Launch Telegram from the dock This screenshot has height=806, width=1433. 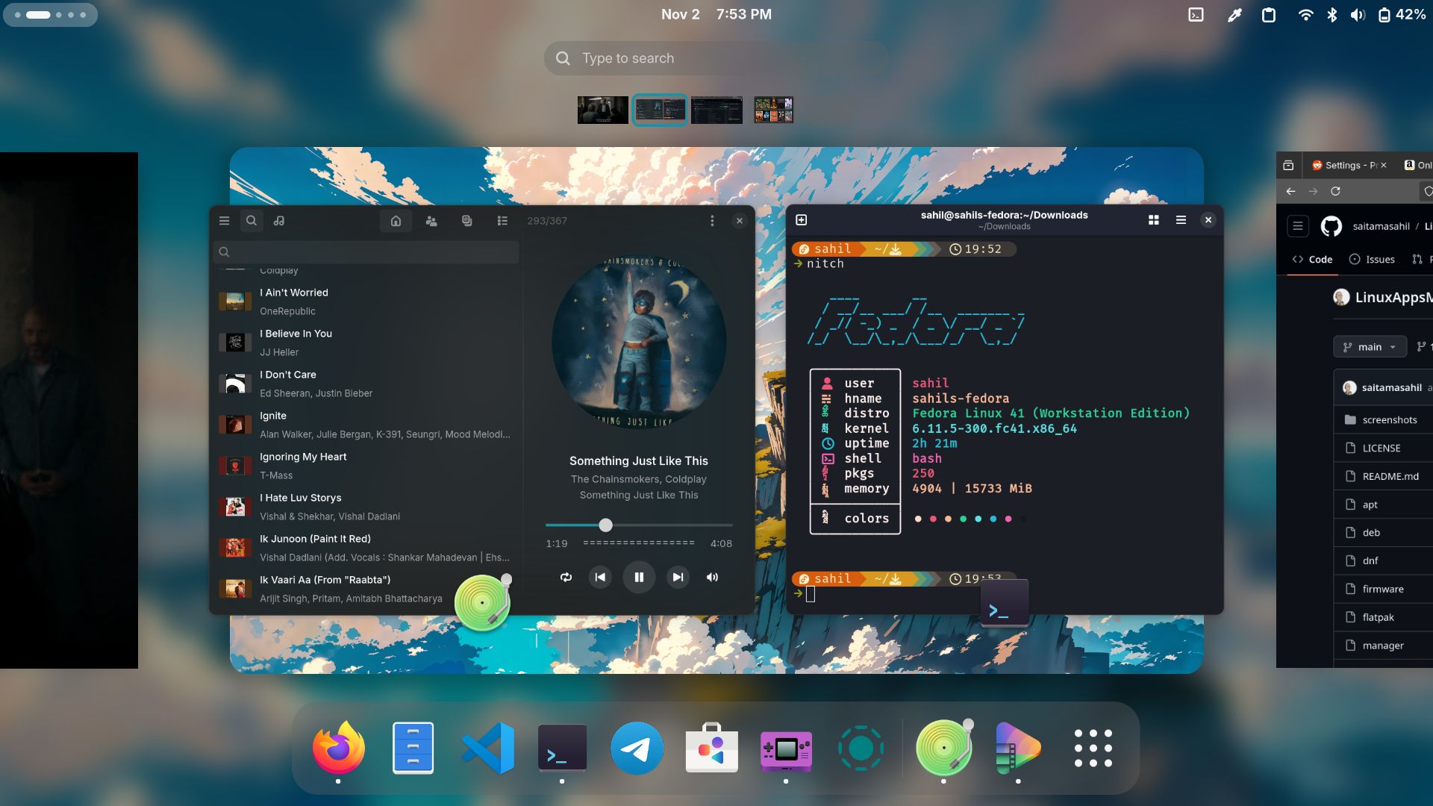tap(637, 748)
